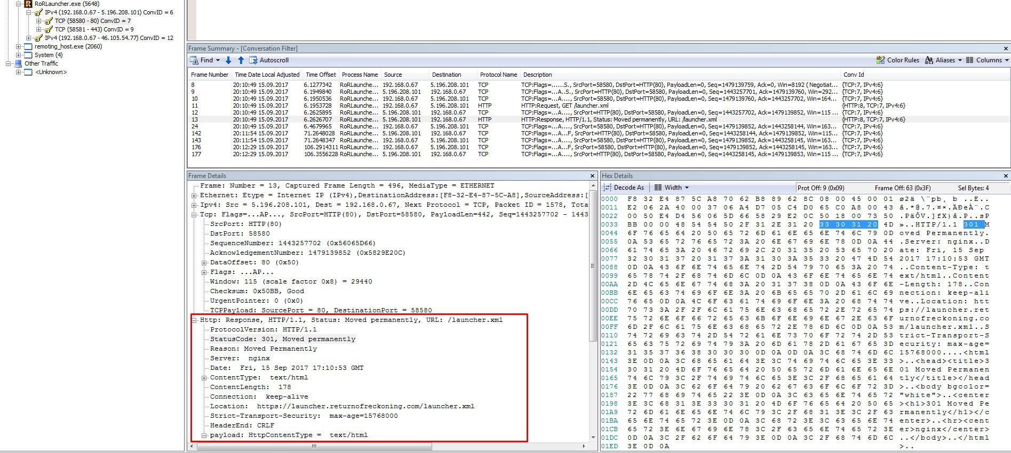The image size is (1011, 453).
Task: Open the Find dropdown arrow
Action: click(218, 60)
